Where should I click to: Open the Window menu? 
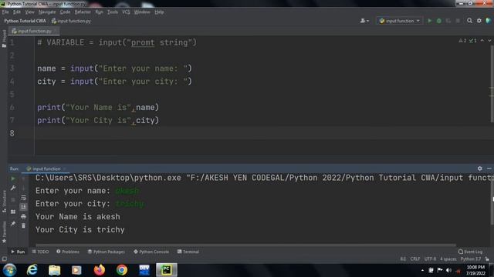pyautogui.click(x=142, y=12)
